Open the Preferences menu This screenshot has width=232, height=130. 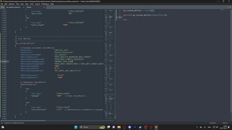click(x=45, y=4)
